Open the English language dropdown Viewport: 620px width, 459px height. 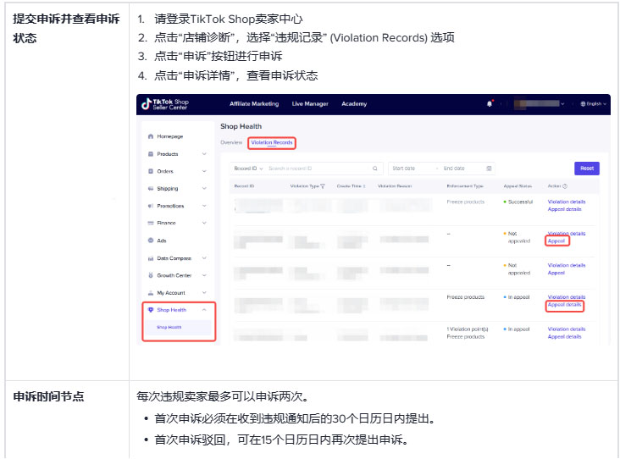point(594,103)
